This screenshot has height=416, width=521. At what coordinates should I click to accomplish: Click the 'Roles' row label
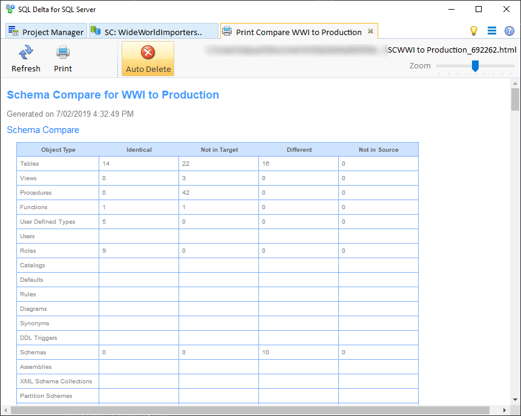[x=28, y=251]
